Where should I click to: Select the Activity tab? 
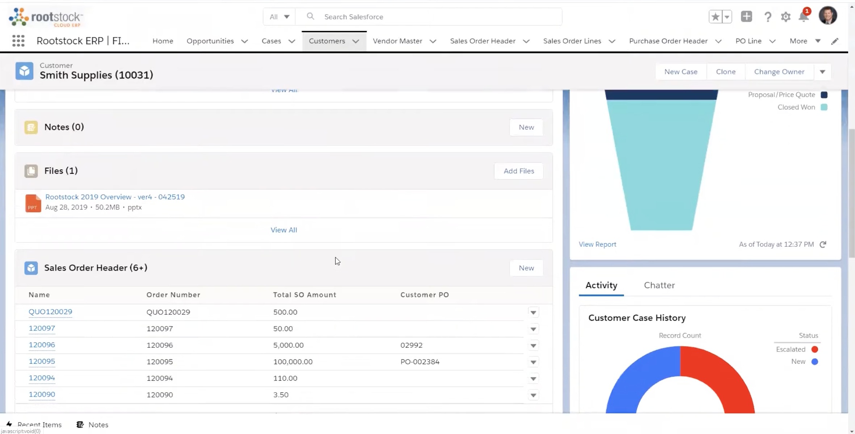click(601, 285)
